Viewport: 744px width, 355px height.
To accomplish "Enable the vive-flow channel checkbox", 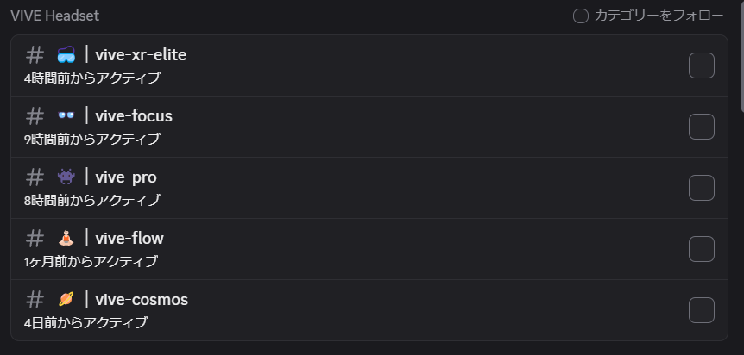I will pyautogui.click(x=702, y=249).
